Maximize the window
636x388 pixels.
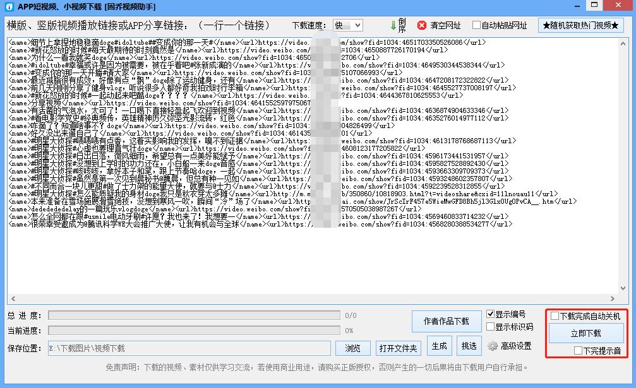[x=594, y=5]
